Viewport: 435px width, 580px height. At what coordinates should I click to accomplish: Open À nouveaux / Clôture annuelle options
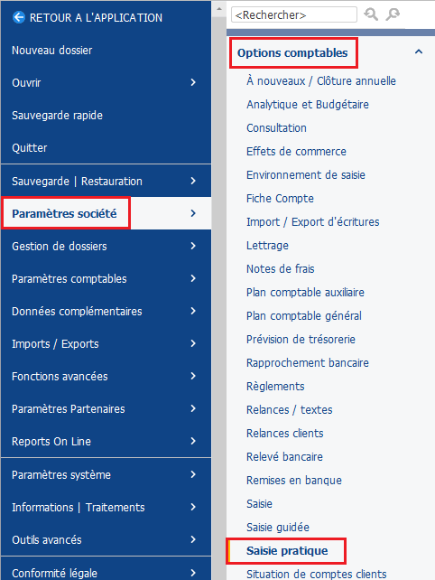pos(321,81)
